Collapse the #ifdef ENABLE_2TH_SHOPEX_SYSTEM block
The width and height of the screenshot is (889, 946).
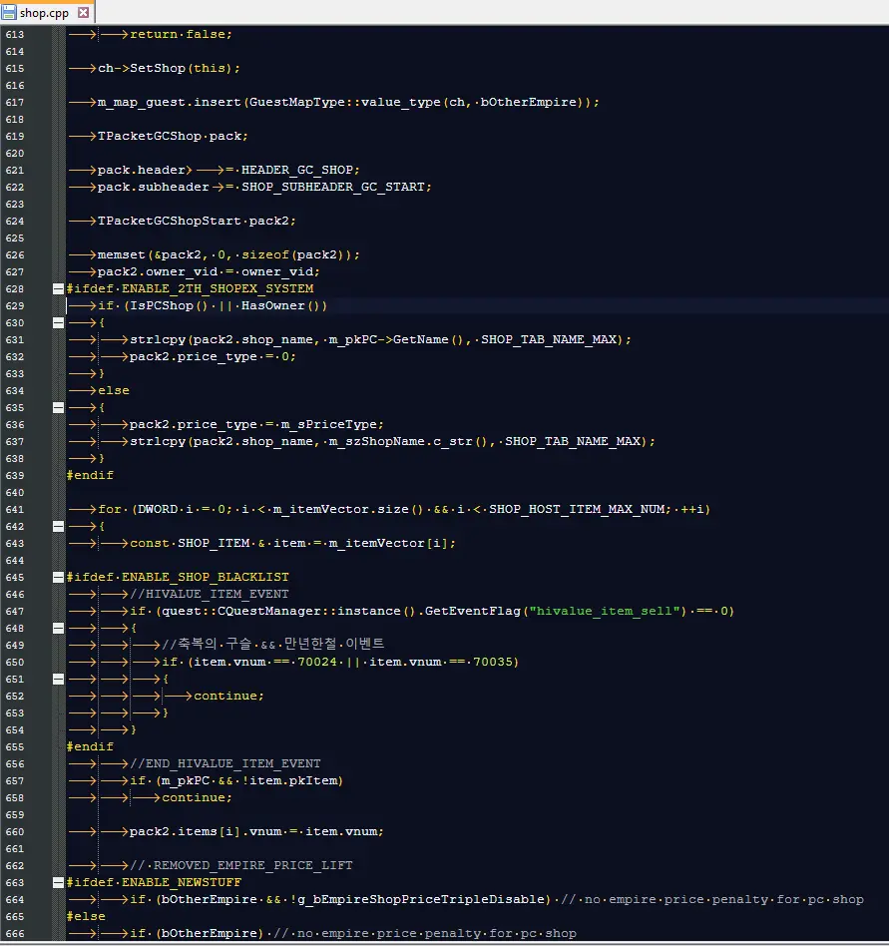(59, 289)
